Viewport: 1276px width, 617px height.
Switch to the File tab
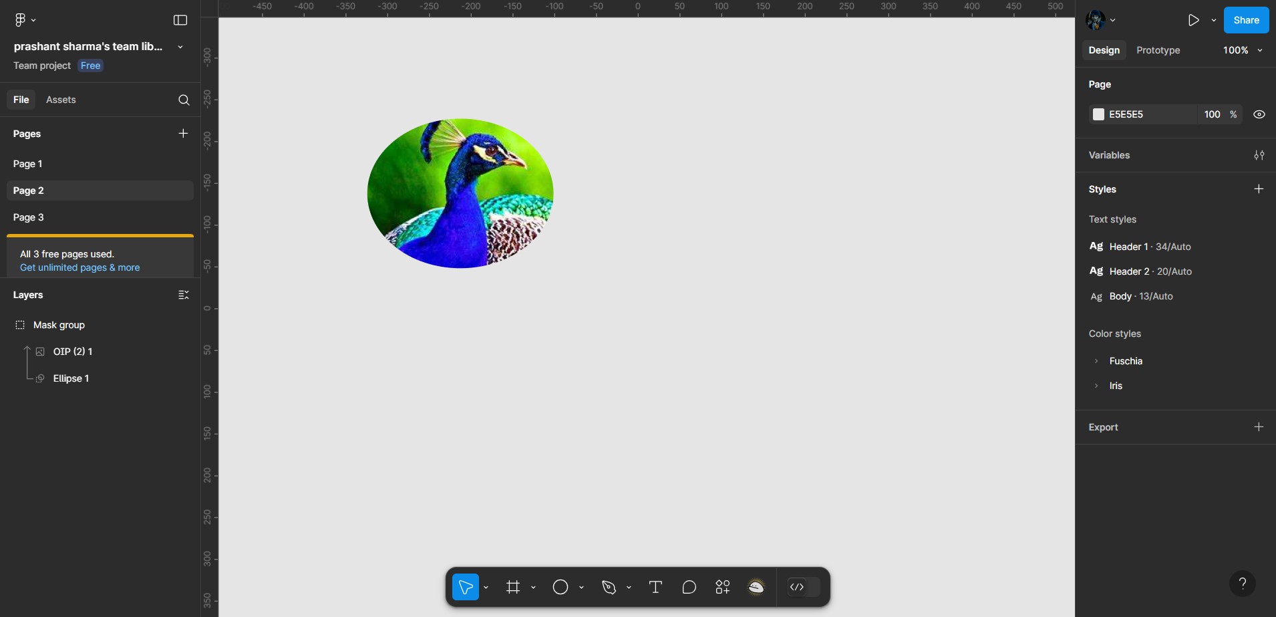coord(21,100)
